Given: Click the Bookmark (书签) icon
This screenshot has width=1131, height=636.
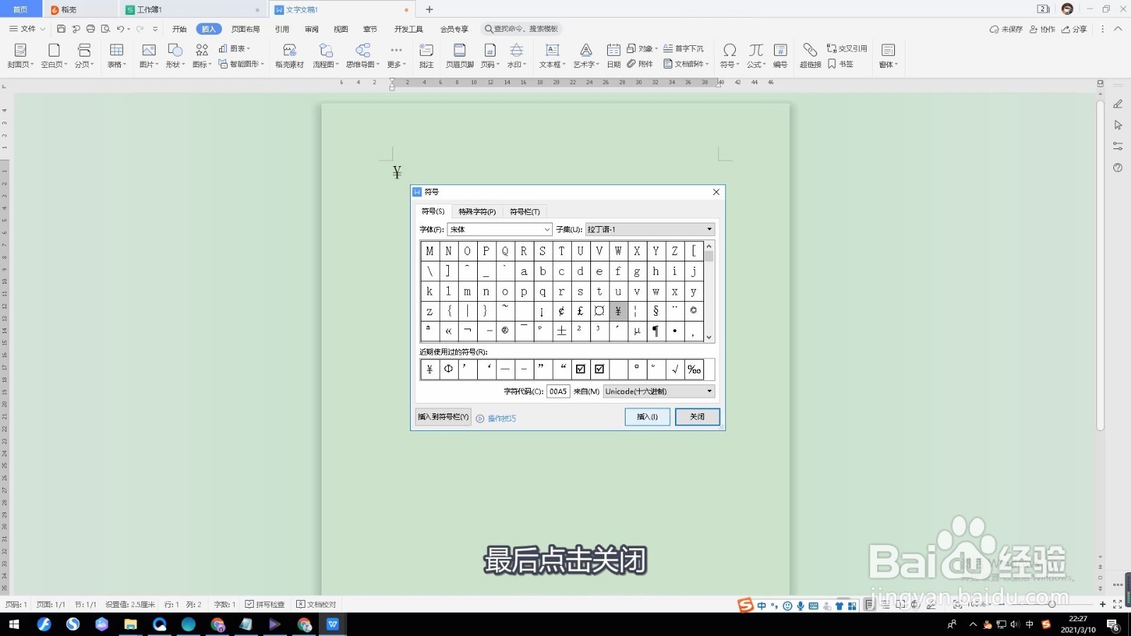Looking at the screenshot, I should pos(840,64).
